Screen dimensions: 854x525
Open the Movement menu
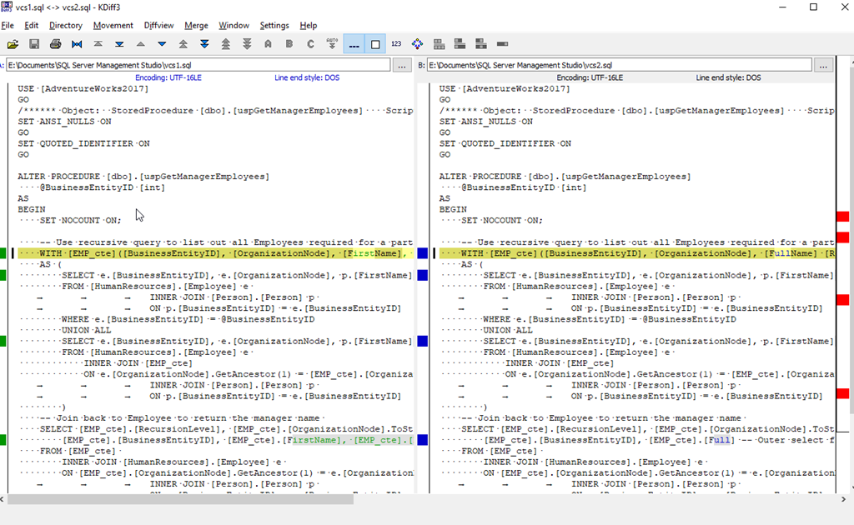click(113, 25)
